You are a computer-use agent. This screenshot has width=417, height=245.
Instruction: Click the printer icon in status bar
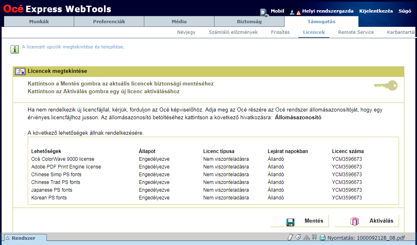(x=322, y=238)
